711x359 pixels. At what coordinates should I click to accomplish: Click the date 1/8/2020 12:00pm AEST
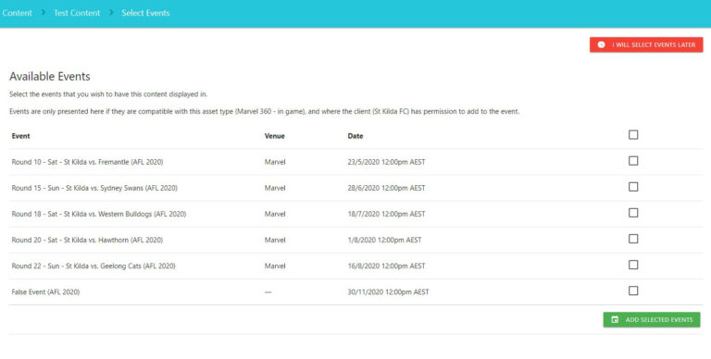(384, 240)
